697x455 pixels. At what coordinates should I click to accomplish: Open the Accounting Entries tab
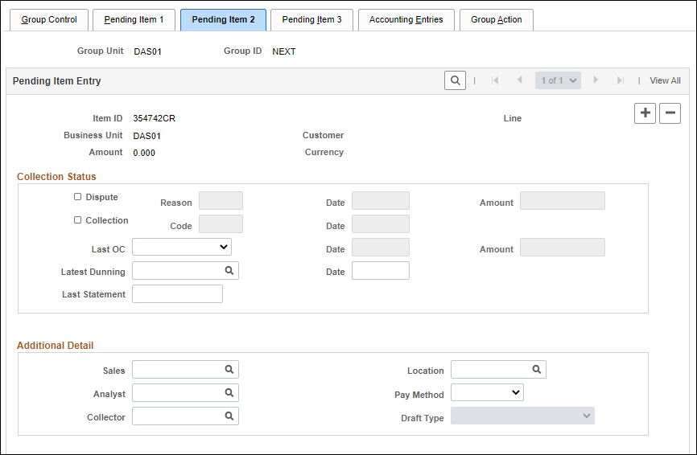[406, 19]
